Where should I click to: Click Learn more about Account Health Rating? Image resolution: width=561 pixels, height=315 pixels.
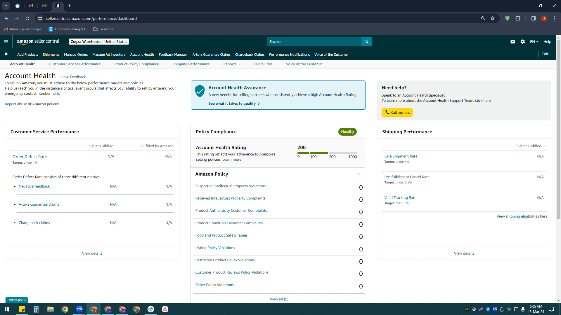point(231,160)
